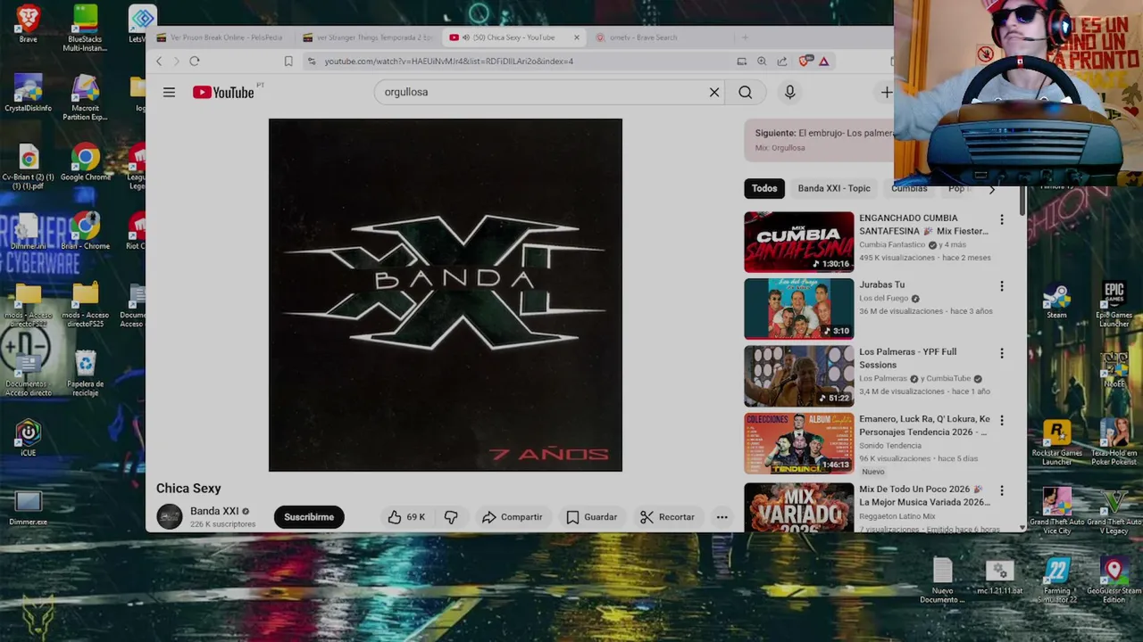
Task: Like the video with the thumbs-up icon
Action: (395, 517)
